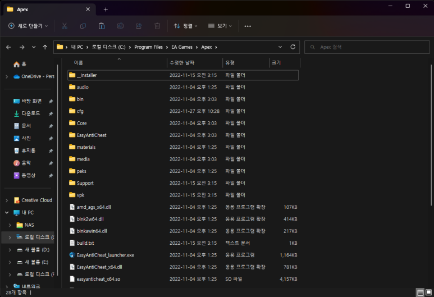Viewport: 434px width, 297px height.
Task: Click the Apex 검색 search box
Action: click(x=367, y=47)
